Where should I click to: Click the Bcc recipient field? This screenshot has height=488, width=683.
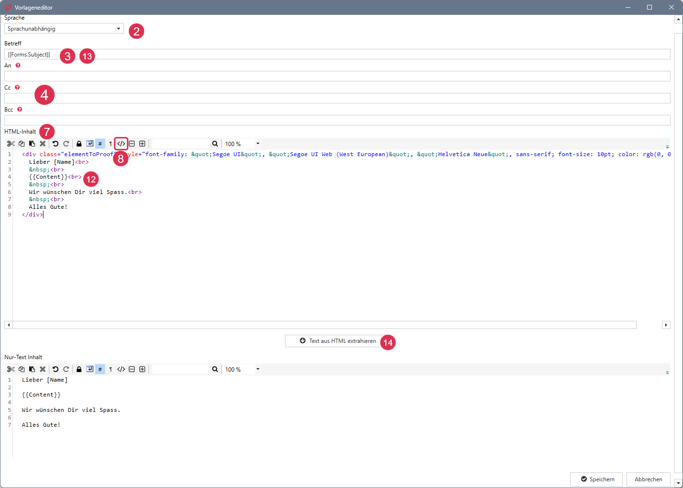coord(337,120)
